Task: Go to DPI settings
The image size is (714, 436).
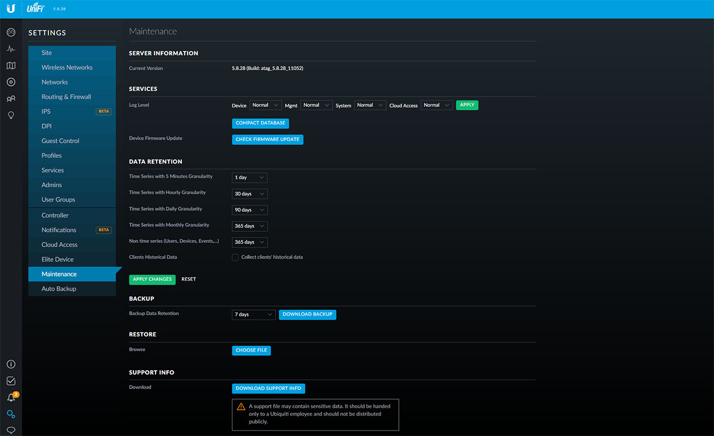Action: point(72,126)
